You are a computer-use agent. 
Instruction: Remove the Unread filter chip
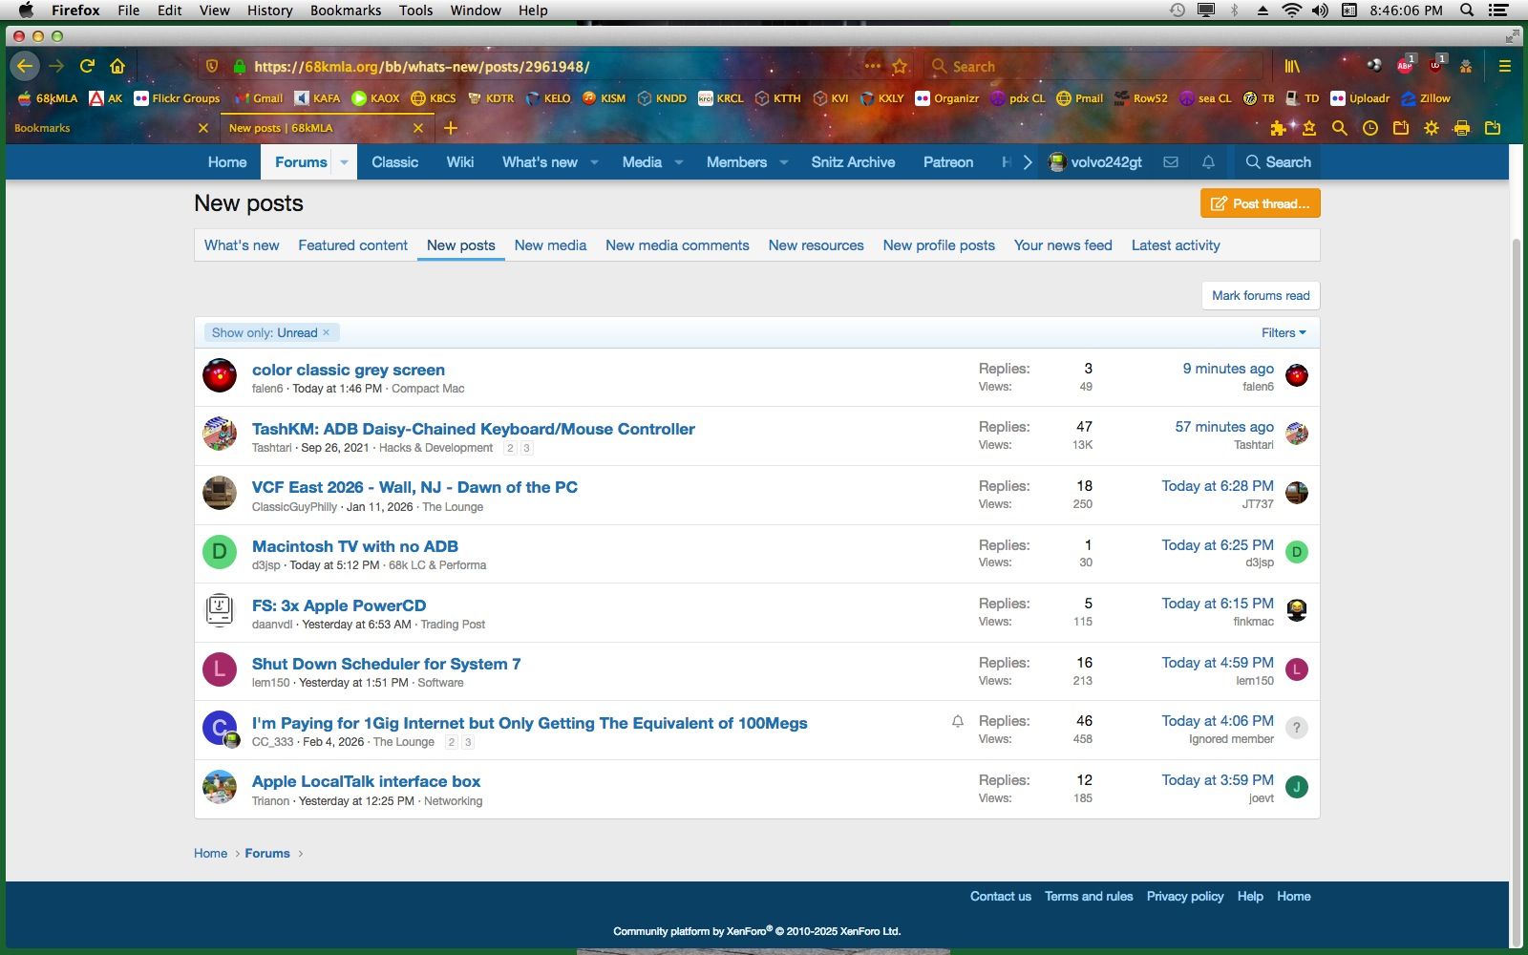coord(326,332)
